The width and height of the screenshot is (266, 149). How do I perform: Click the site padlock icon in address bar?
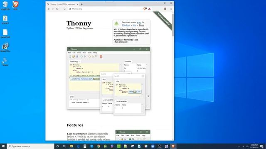[x=70, y=9]
